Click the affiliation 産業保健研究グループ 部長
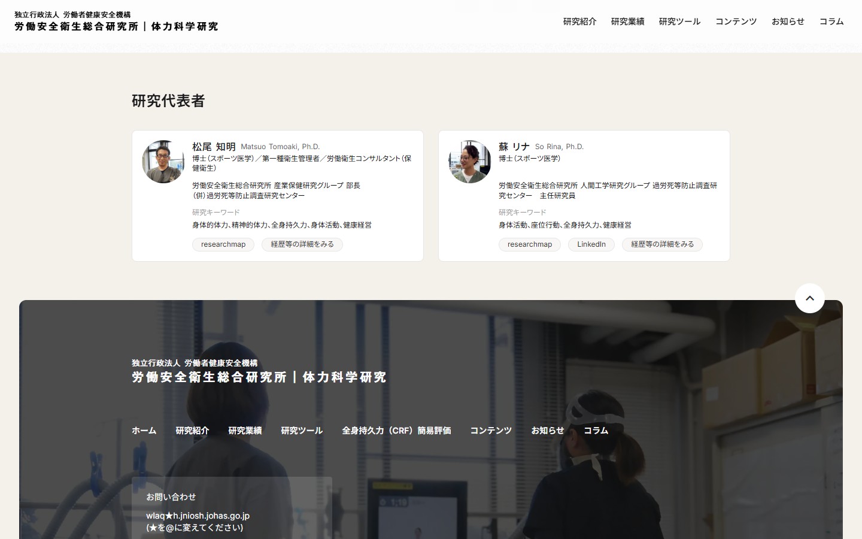 (x=317, y=186)
